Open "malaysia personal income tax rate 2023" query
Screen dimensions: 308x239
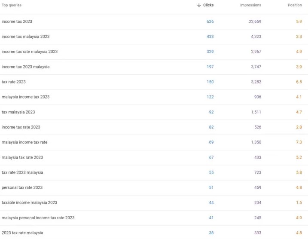38,218
